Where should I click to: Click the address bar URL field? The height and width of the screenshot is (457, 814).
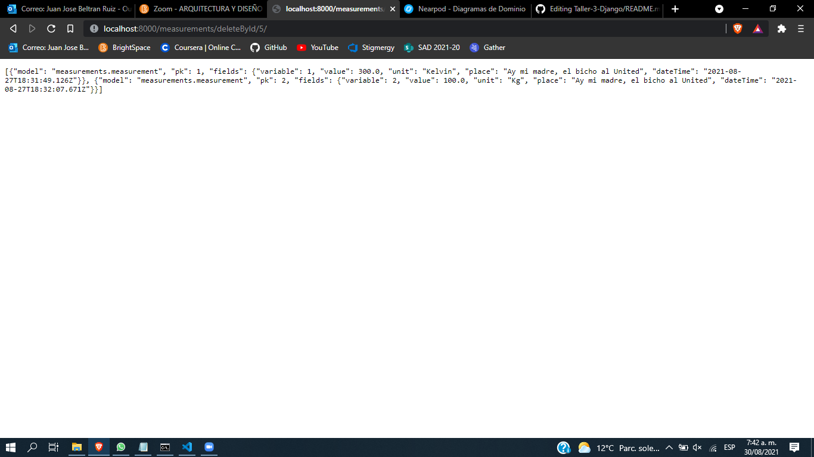click(x=405, y=29)
